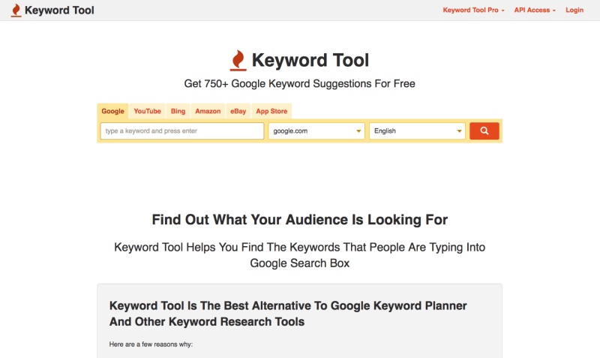Click the orange magnifier search button
600x358 pixels.
pos(484,131)
